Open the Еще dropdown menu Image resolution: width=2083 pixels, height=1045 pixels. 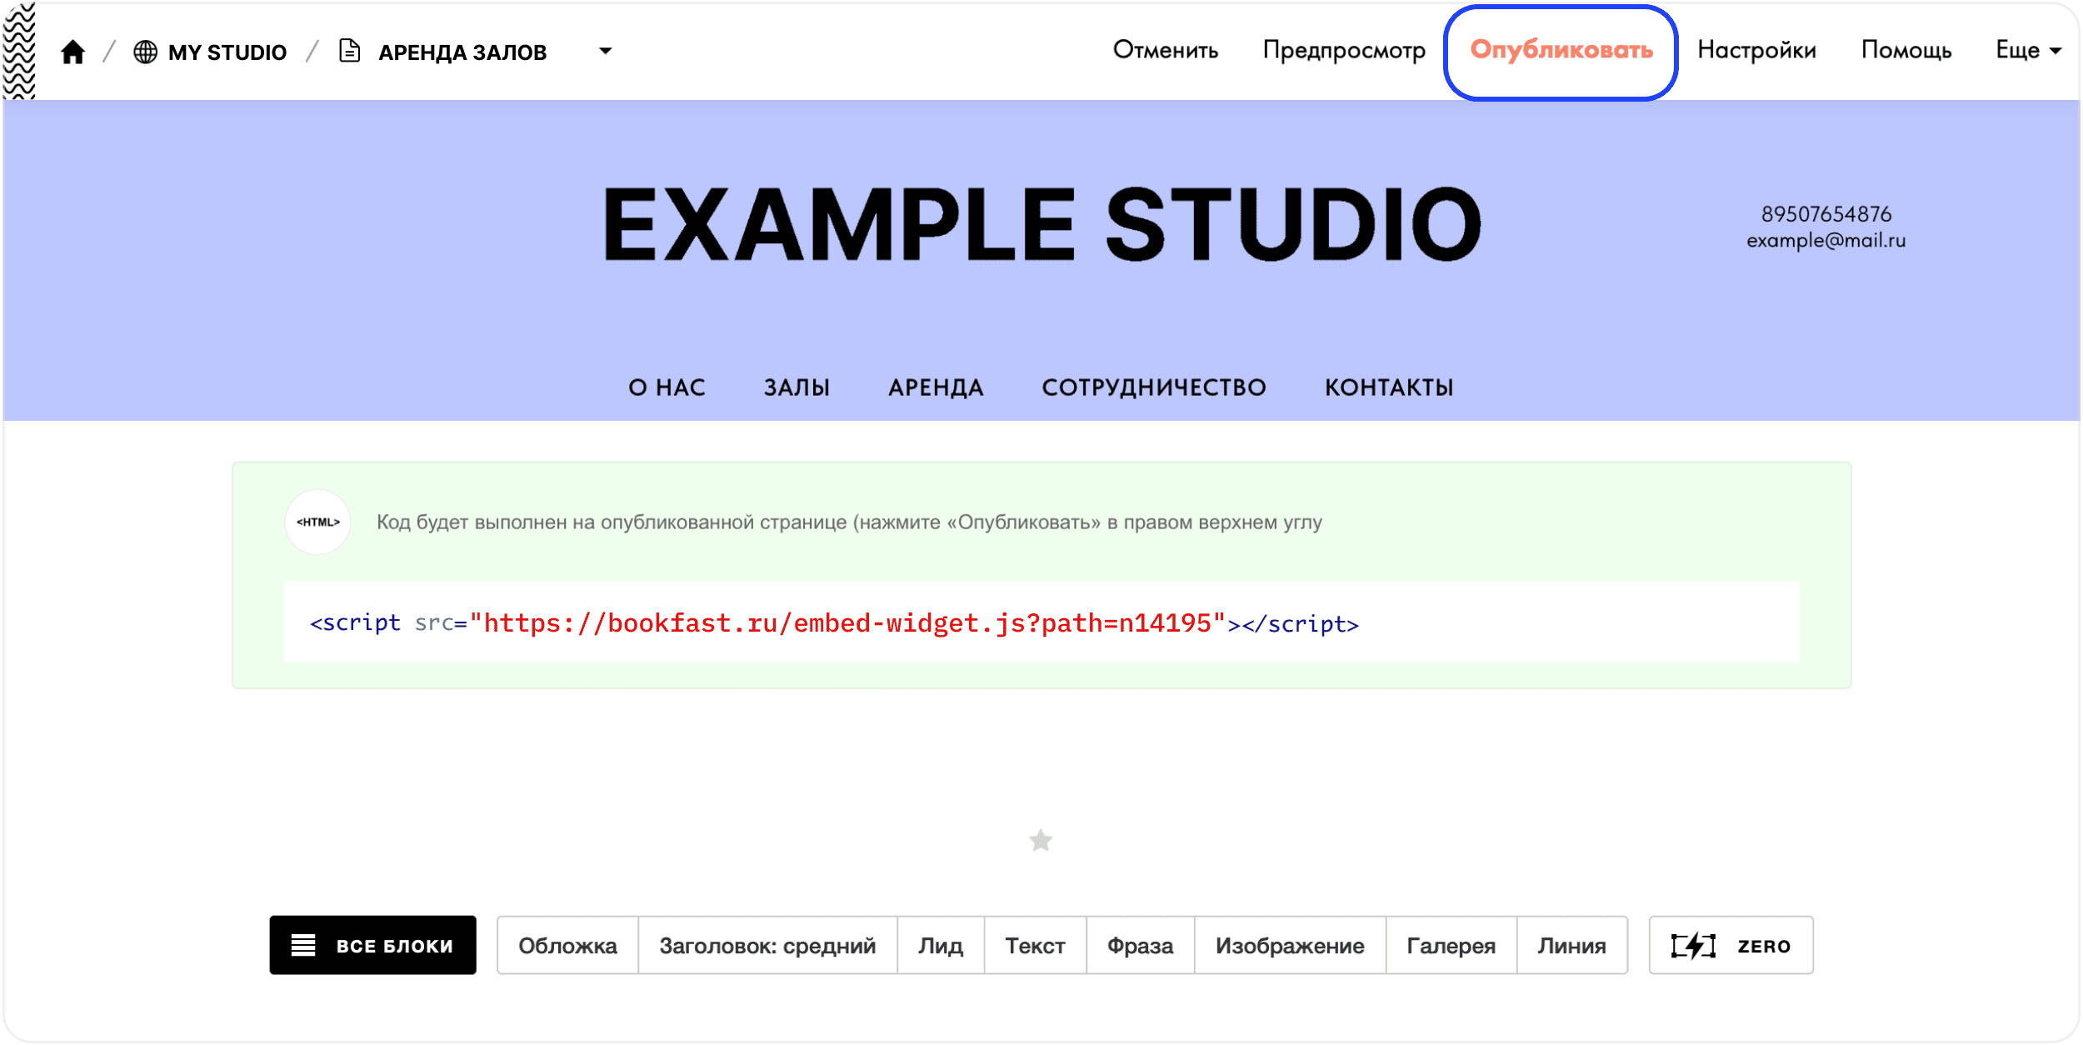pos(2028,50)
